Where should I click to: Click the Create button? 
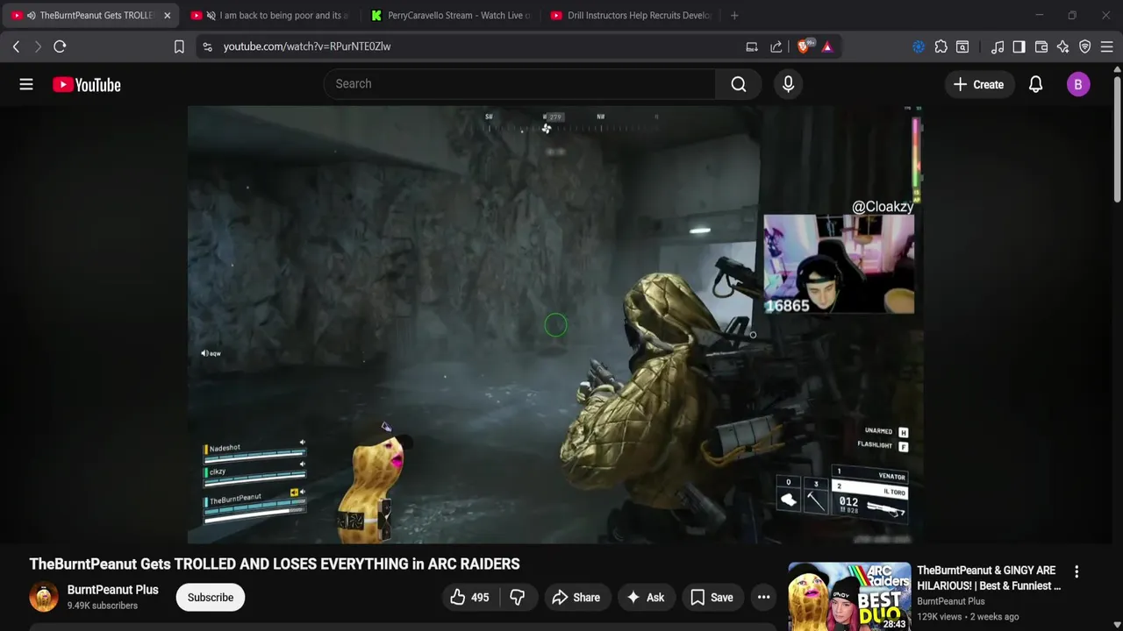[x=978, y=84]
